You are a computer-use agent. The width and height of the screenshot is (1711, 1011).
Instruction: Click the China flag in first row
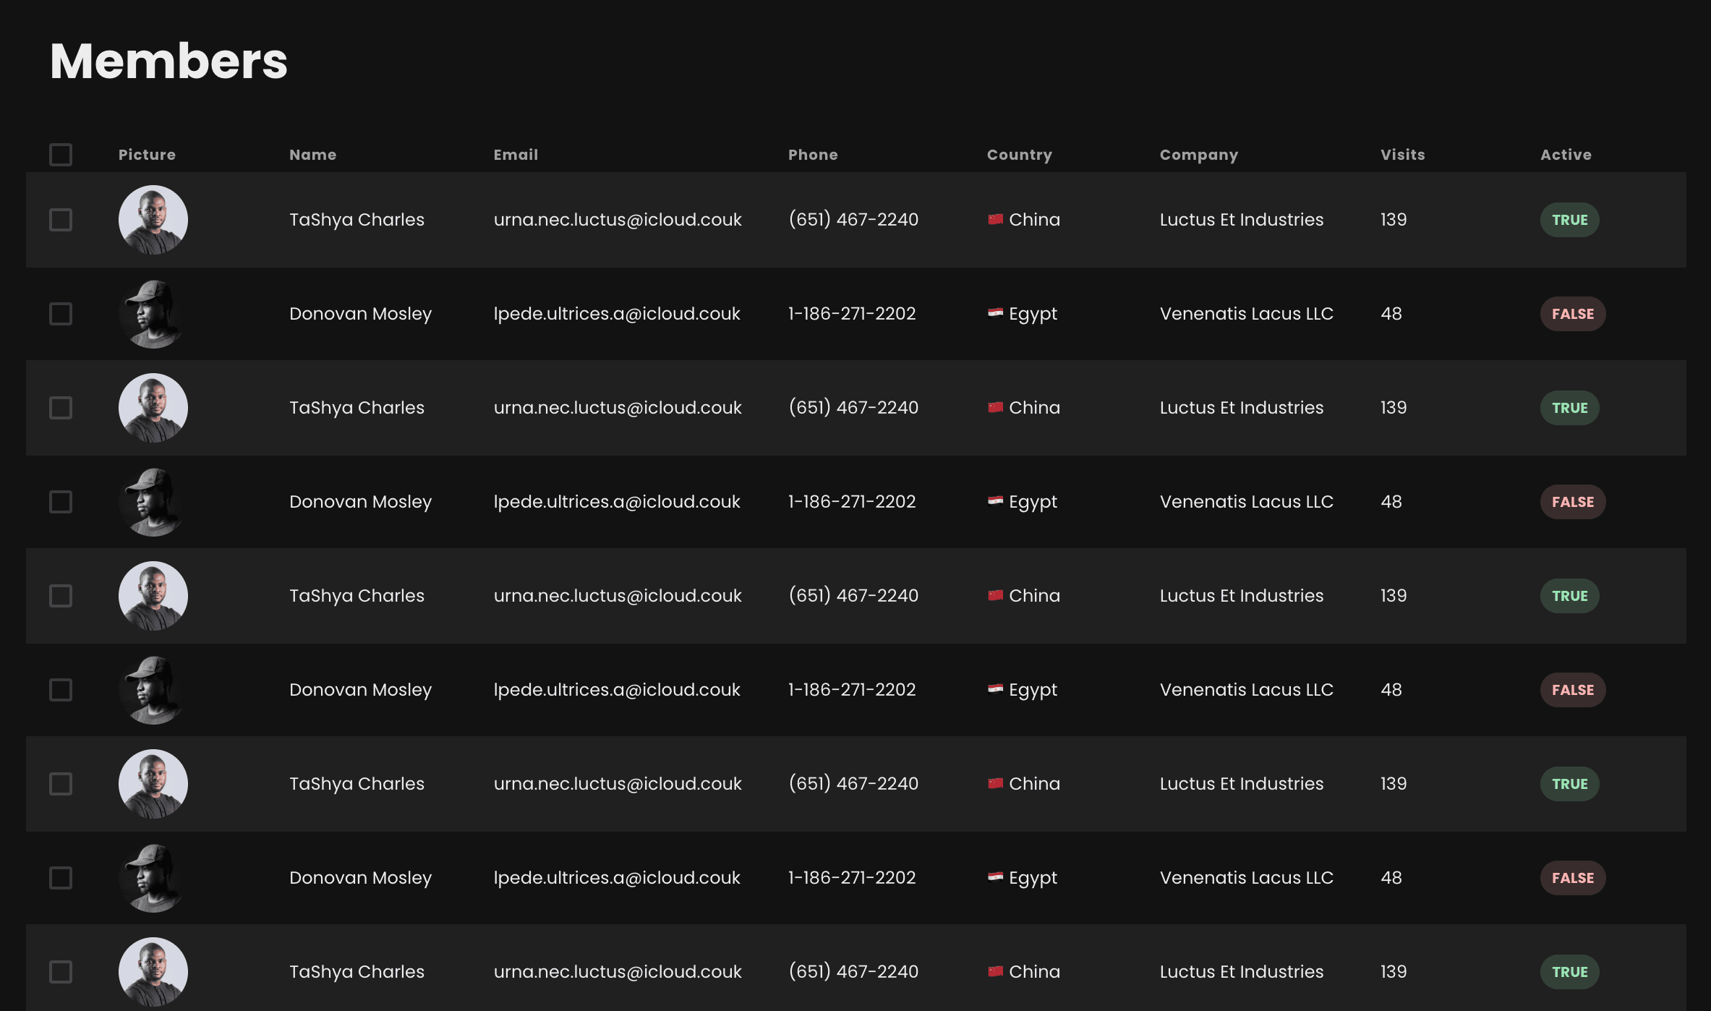tap(995, 219)
